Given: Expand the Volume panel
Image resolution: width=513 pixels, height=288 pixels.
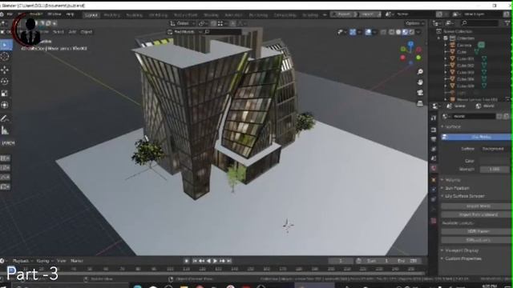Looking at the screenshot, I should point(452,180).
